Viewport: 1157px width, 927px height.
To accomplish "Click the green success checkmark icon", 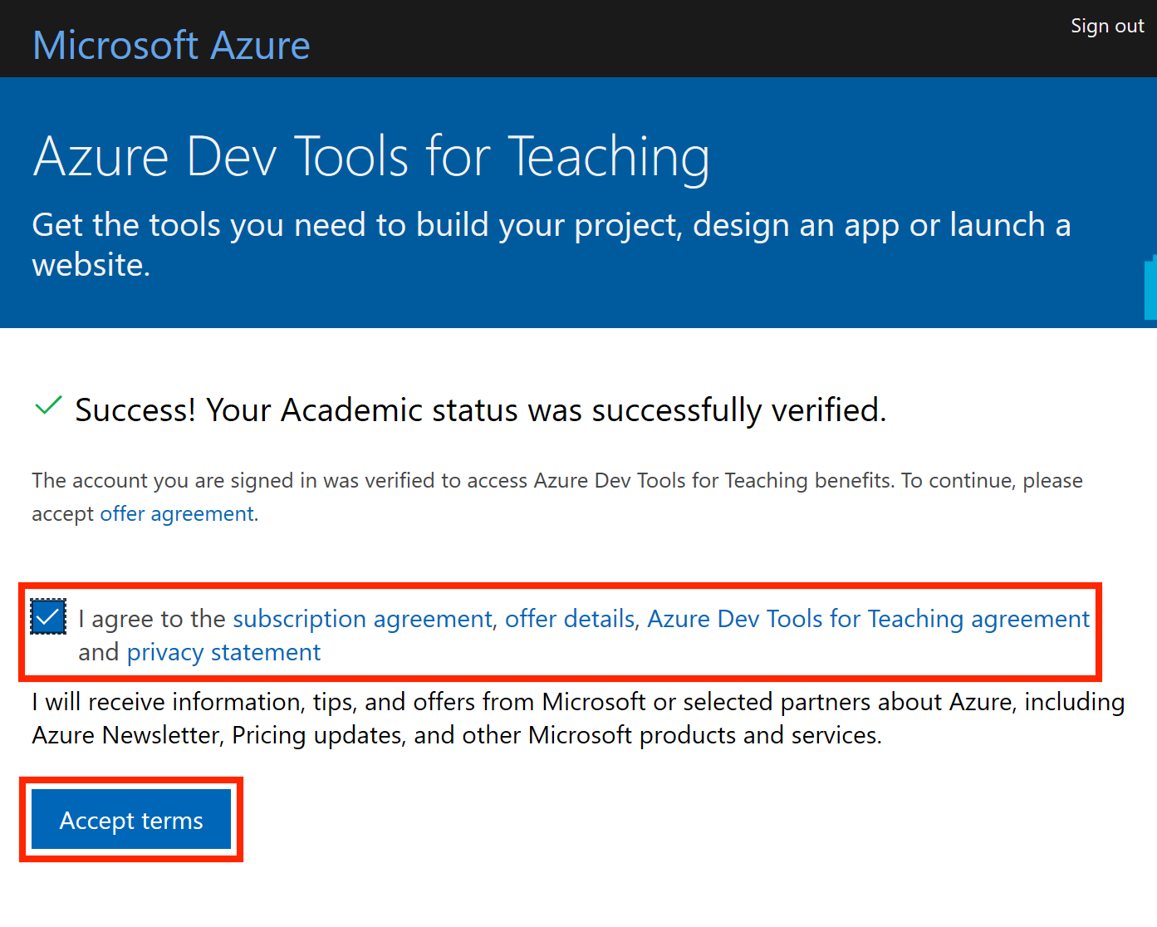I will point(48,406).
